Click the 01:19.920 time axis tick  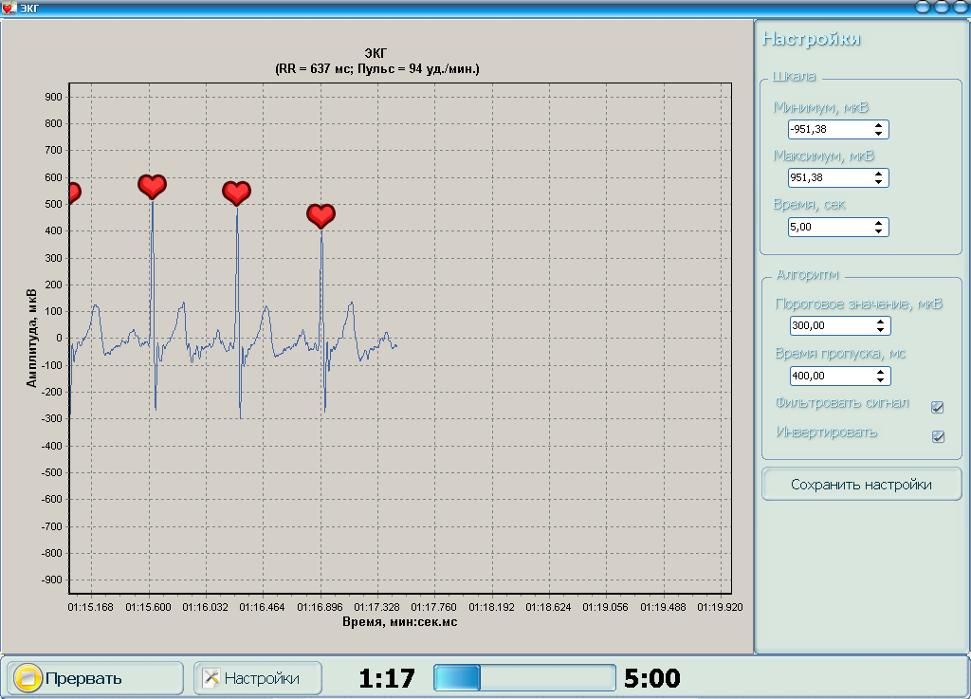click(720, 607)
